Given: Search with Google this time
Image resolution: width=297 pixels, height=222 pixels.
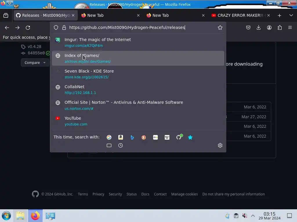Looking at the screenshot, I should click(x=109, y=137).
